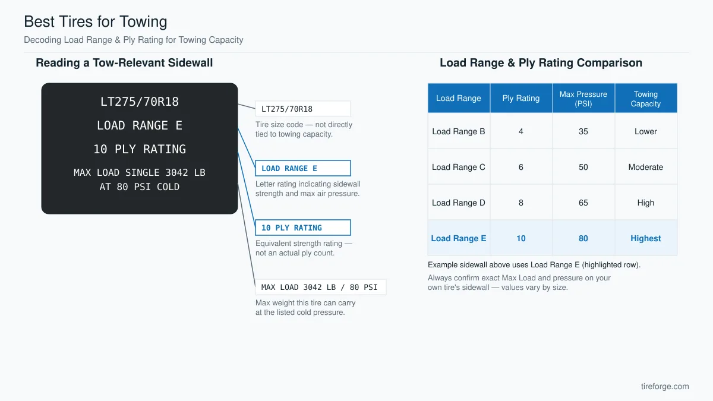The height and width of the screenshot is (401, 713).
Task: Click max pressure '80' in highlighted row
Action: click(x=583, y=238)
